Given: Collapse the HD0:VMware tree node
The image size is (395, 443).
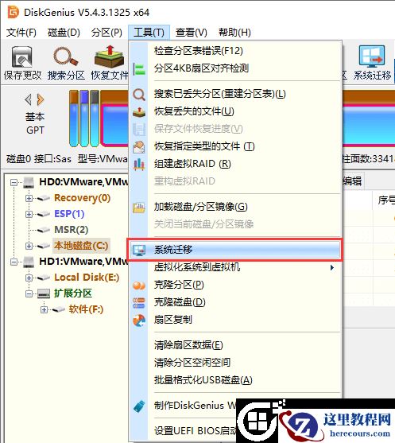Looking at the screenshot, I should click(x=14, y=182).
